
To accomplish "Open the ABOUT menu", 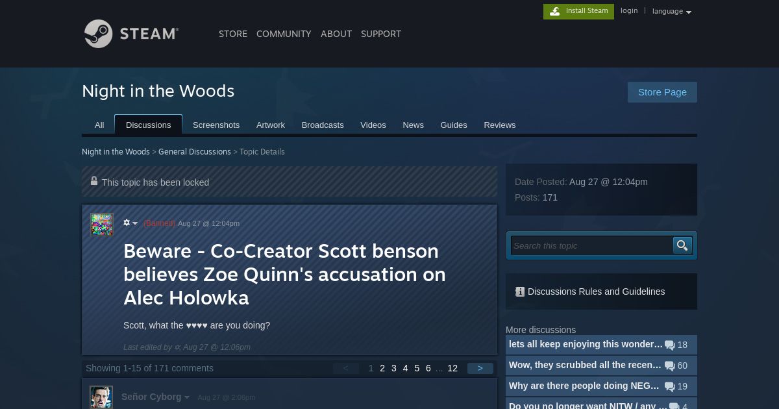I will 336,34.
